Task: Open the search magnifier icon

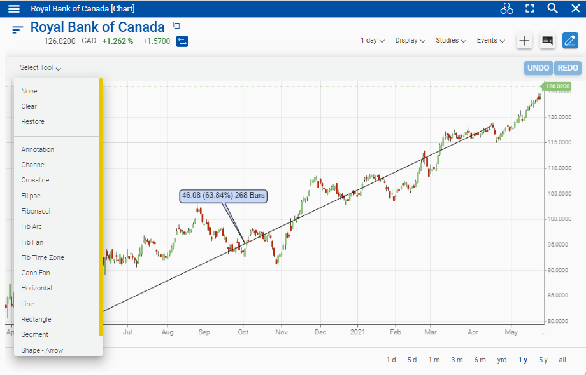Action: pos(552,8)
